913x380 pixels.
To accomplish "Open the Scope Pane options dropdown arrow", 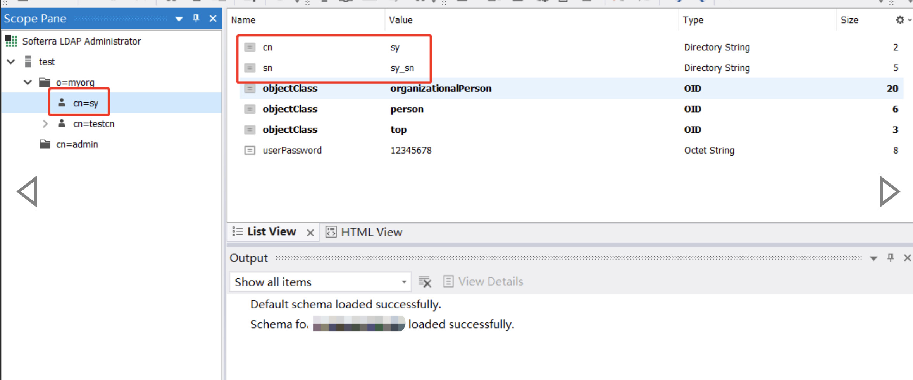I will 179,19.
